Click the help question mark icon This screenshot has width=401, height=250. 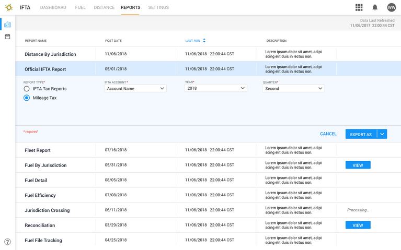(7, 242)
